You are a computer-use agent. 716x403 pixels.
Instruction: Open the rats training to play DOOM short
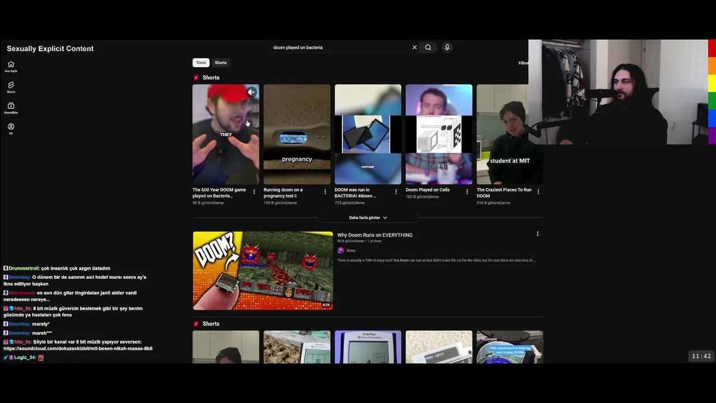coord(510,347)
